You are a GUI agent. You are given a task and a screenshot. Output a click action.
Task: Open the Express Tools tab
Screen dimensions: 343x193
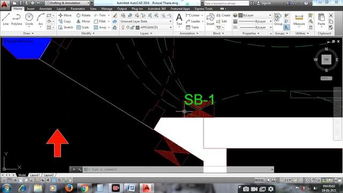click(204, 9)
